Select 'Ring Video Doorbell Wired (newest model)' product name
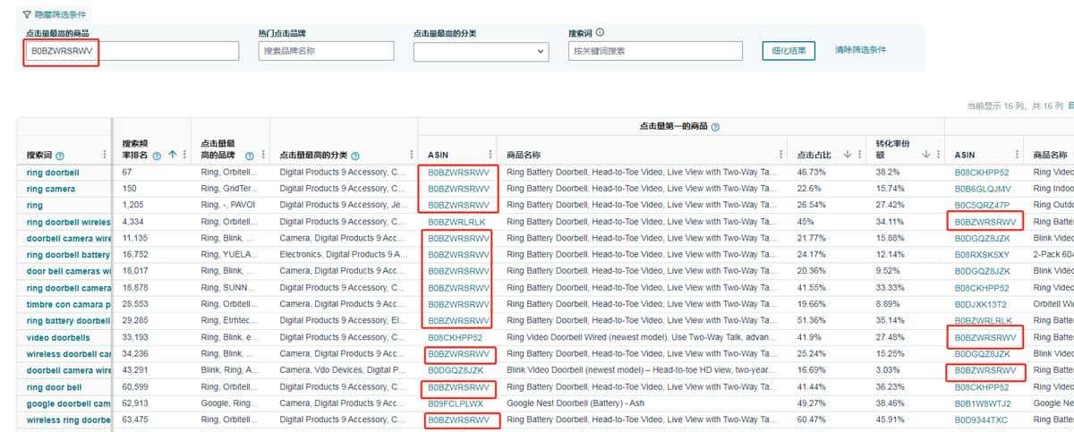1074x432 pixels. pyautogui.click(x=641, y=338)
